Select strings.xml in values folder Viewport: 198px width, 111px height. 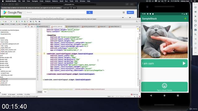[4, 81]
